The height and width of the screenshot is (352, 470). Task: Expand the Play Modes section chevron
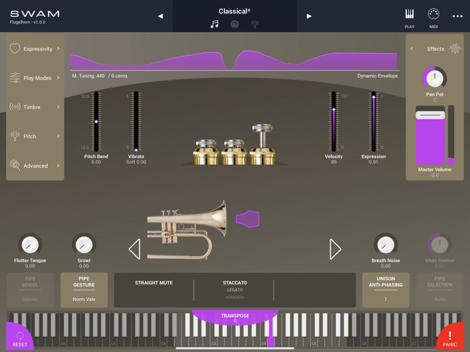pos(58,78)
